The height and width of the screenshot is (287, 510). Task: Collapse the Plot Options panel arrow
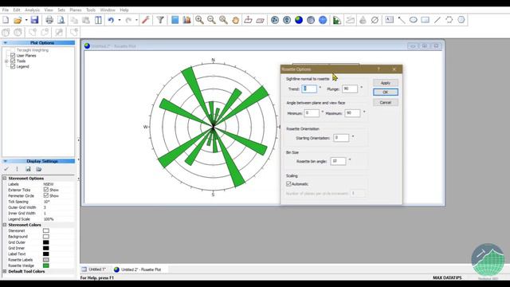coord(6,42)
